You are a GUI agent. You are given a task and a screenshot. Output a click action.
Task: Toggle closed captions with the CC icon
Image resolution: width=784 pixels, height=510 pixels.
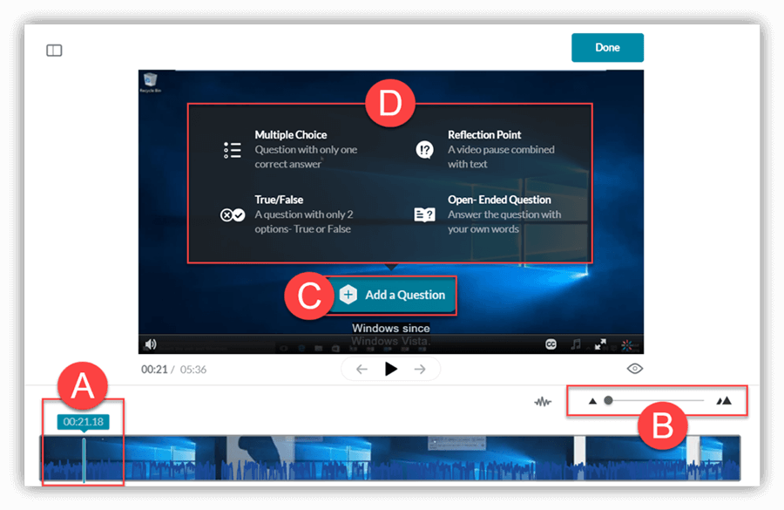tap(551, 344)
